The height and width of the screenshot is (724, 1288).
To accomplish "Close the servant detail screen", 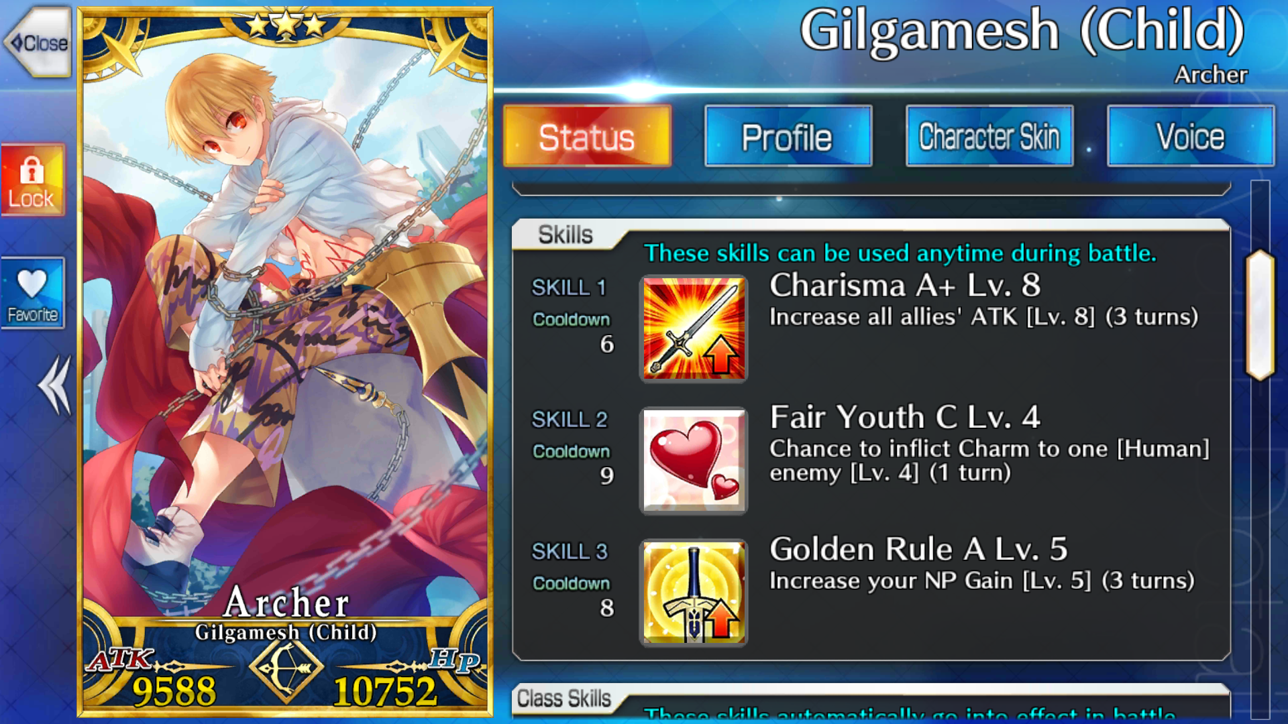I will pyautogui.click(x=38, y=43).
